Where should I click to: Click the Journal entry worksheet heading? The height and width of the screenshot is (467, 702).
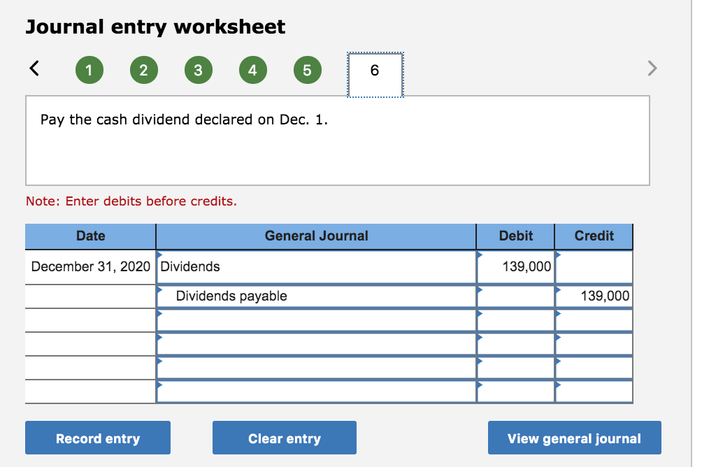tap(155, 27)
